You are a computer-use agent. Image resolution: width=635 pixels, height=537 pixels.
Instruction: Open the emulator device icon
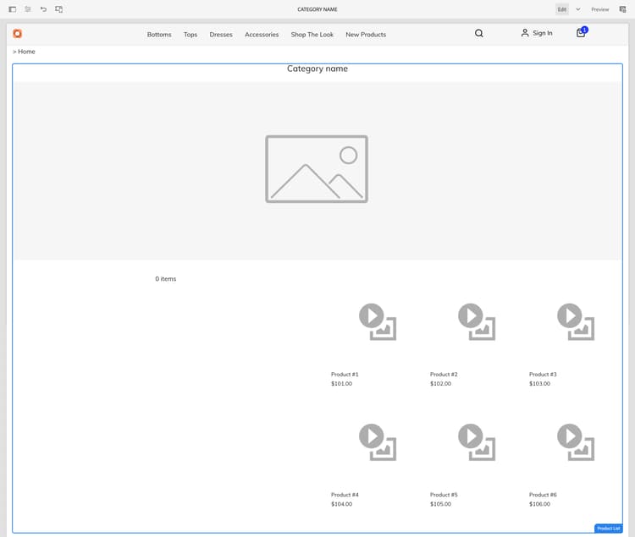pyautogui.click(x=58, y=9)
